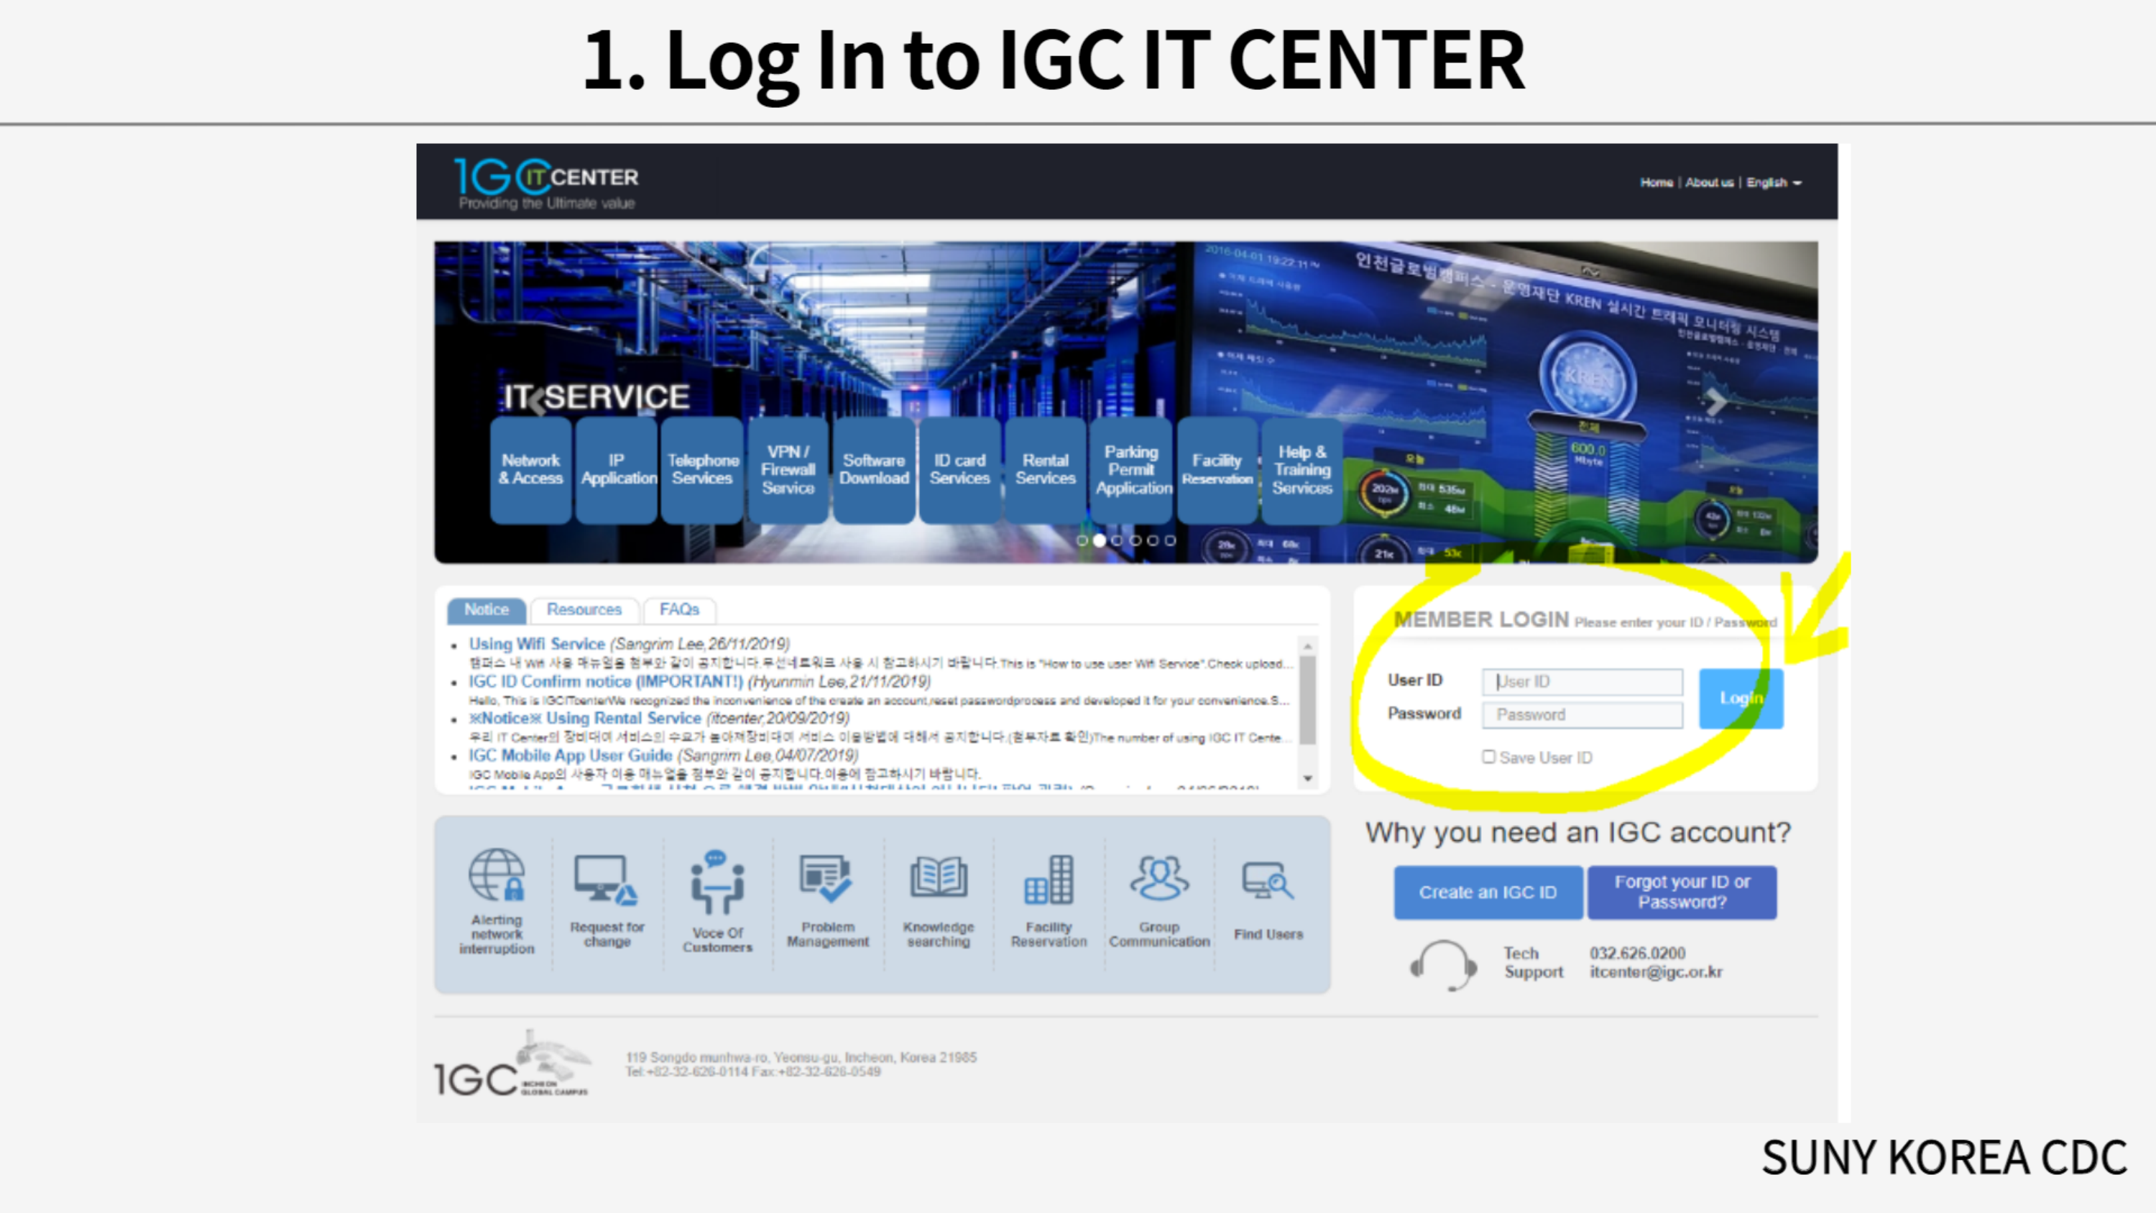
Task: Click the notice list scrollbar down arrow
Action: tap(1307, 780)
